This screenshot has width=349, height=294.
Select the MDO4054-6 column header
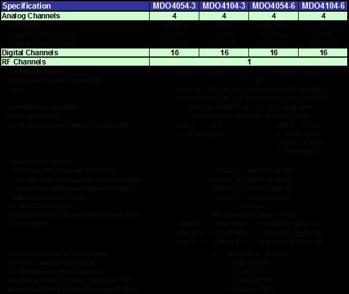click(274, 6)
